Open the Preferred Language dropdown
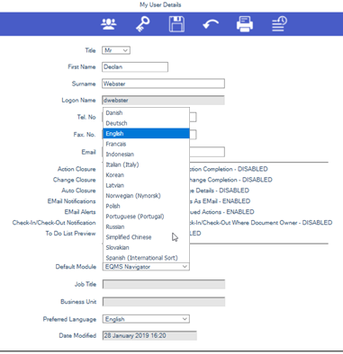This screenshot has width=343, height=354. click(x=146, y=319)
